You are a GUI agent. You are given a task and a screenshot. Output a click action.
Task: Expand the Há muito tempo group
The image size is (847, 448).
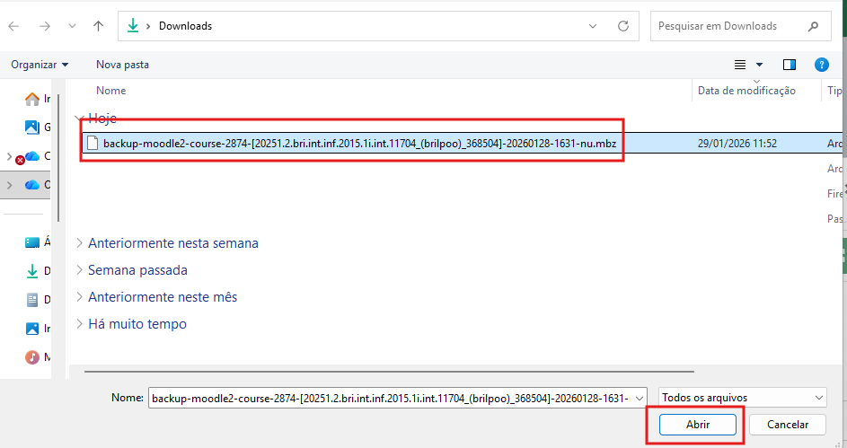[137, 324]
